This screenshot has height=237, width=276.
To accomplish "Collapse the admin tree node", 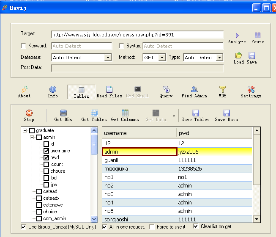I will [32, 137].
